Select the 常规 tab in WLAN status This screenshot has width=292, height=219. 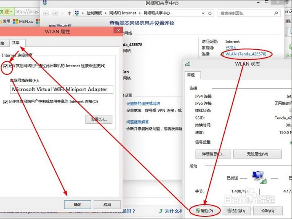pos(191,75)
